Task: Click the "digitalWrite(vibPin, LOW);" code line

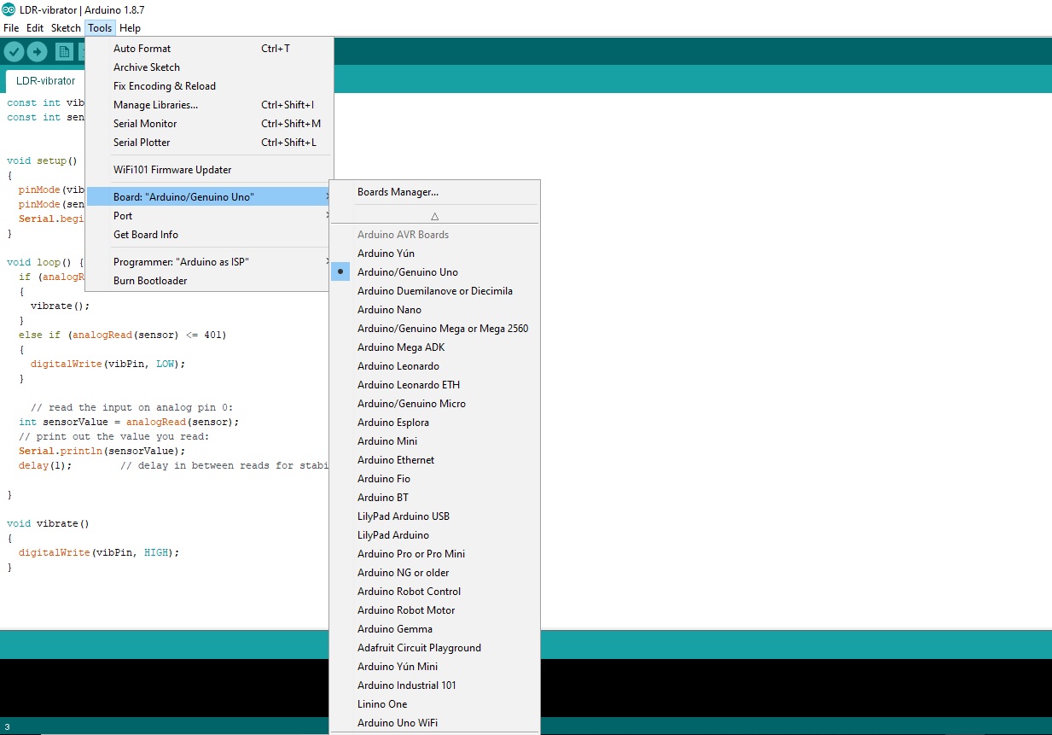Action: 108,364
